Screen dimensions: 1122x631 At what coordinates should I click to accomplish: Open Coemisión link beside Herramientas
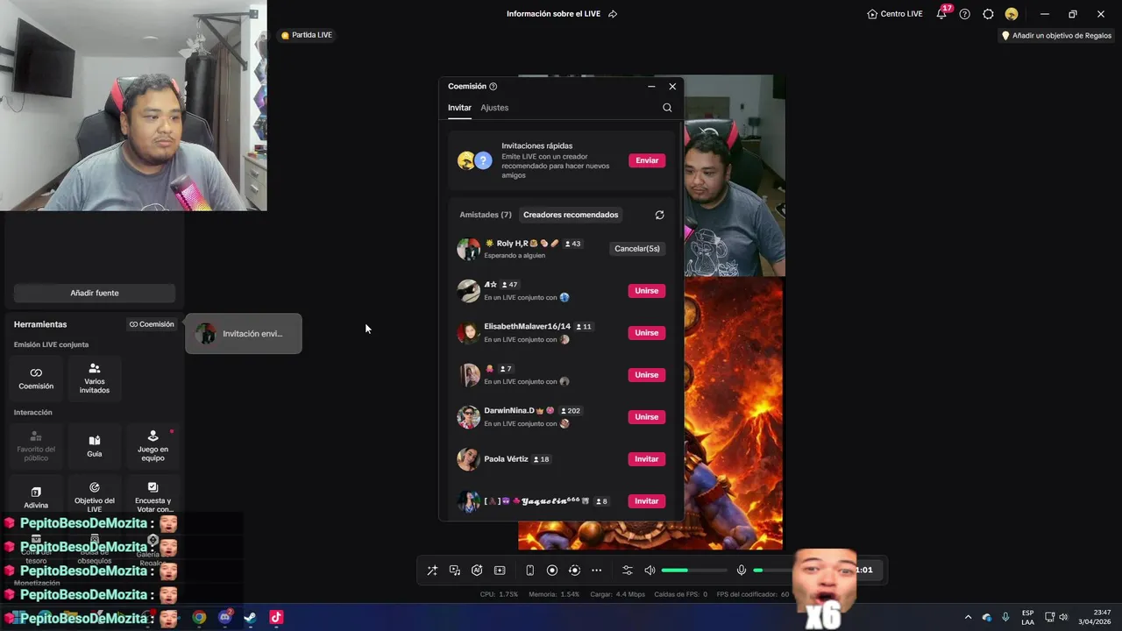(x=152, y=324)
